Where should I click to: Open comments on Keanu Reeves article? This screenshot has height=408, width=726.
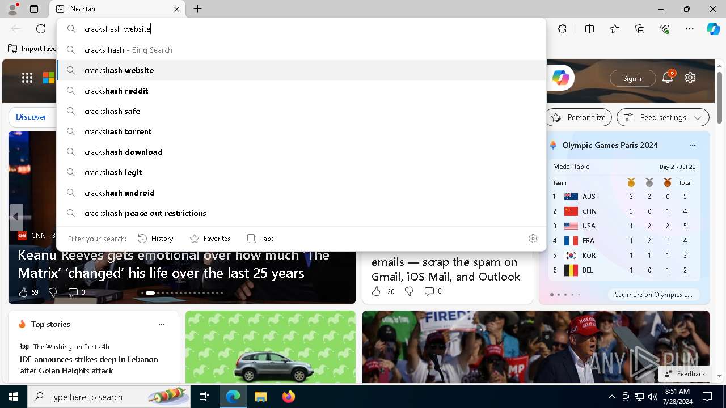click(77, 292)
